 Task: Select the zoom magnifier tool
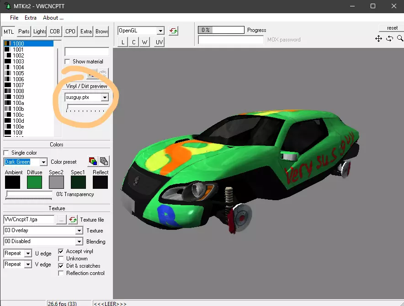[400, 39]
